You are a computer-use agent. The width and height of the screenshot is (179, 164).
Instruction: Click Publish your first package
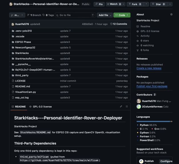[152, 86]
